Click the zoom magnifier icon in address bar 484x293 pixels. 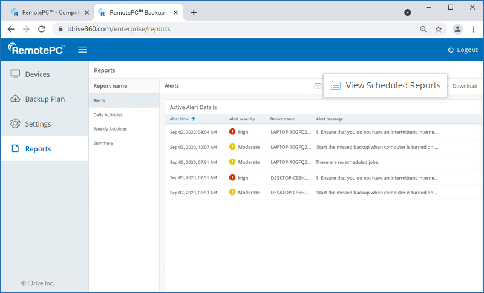click(x=423, y=29)
